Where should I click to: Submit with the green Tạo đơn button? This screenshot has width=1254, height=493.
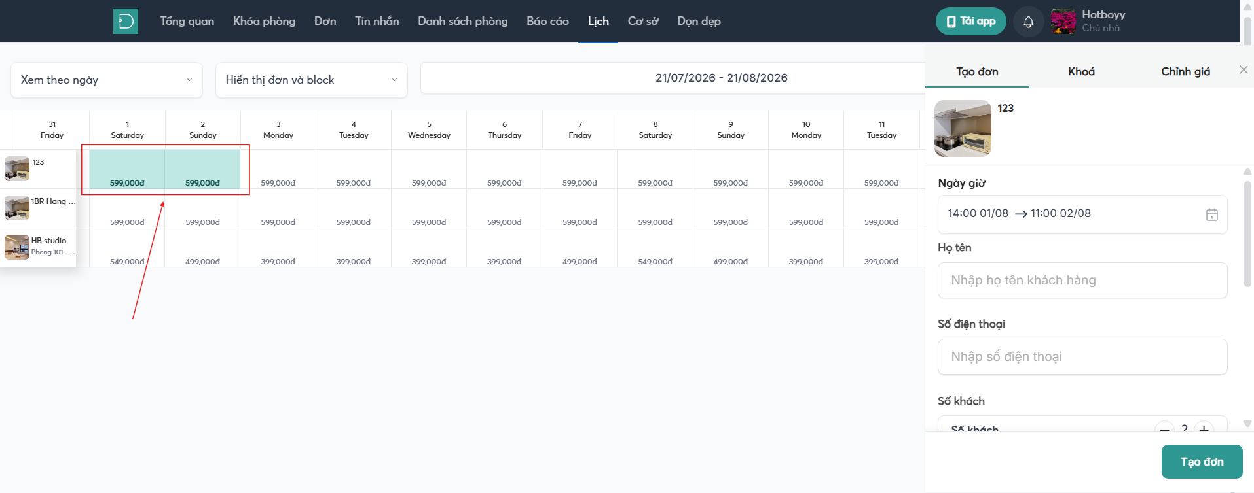[x=1202, y=462]
